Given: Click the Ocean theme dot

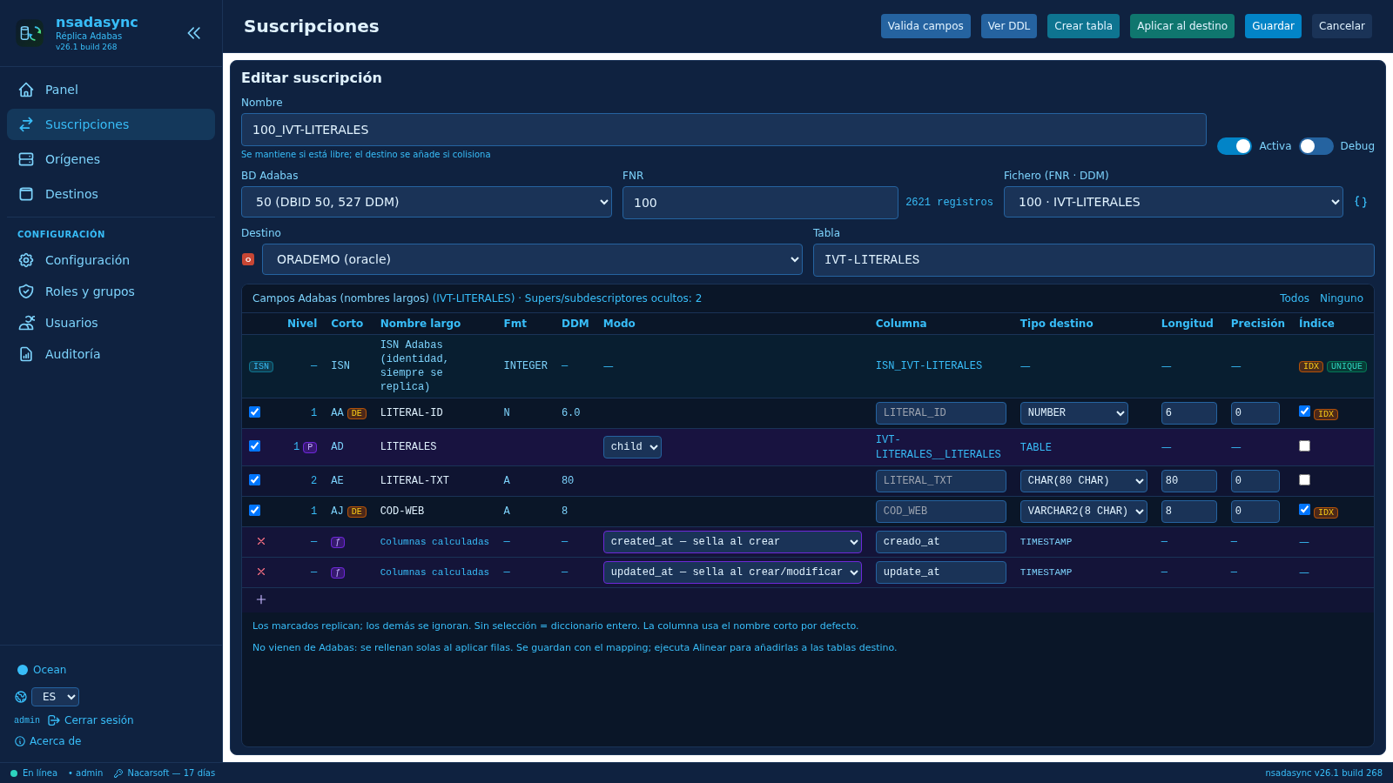Looking at the screenshot, I should [23, 670].
